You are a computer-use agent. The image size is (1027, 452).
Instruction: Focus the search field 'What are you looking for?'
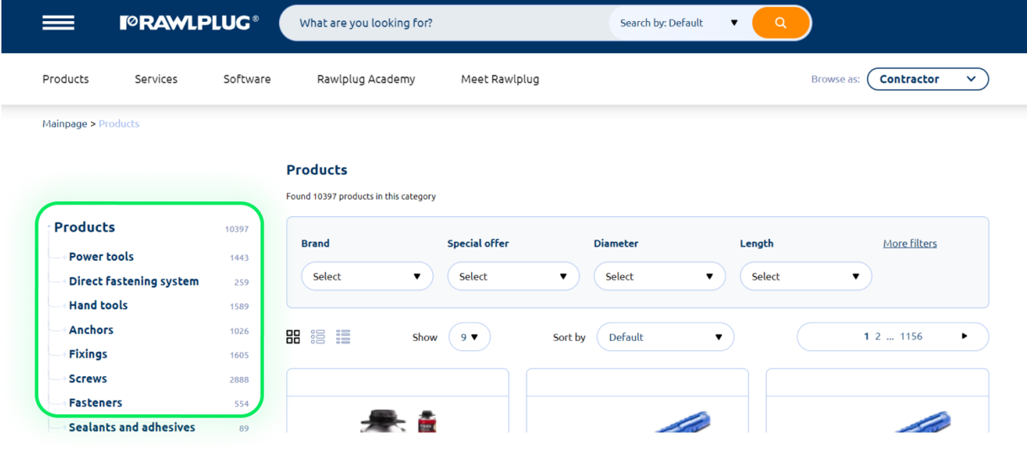445,23
